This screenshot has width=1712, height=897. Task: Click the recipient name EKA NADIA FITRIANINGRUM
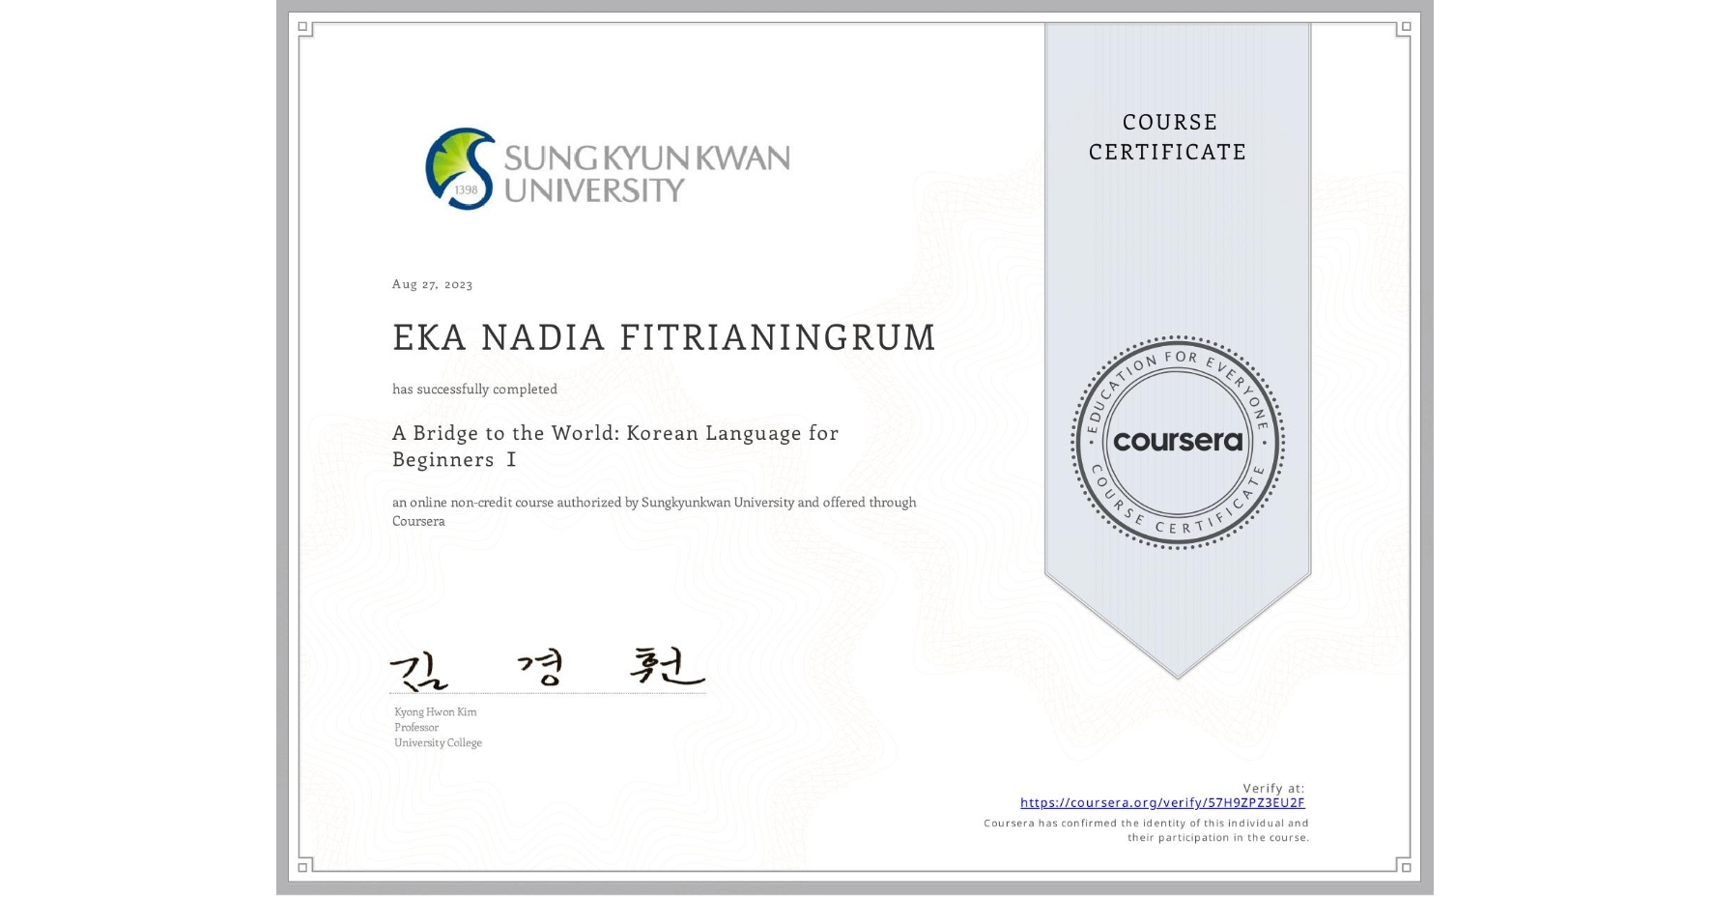coord(664,337)
